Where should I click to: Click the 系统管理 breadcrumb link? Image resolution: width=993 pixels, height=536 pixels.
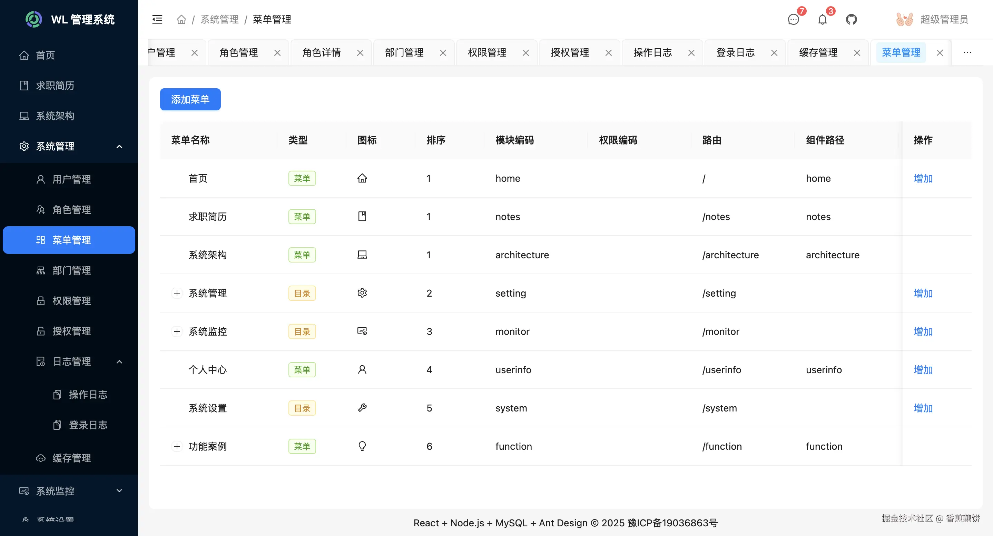point(219,19)
